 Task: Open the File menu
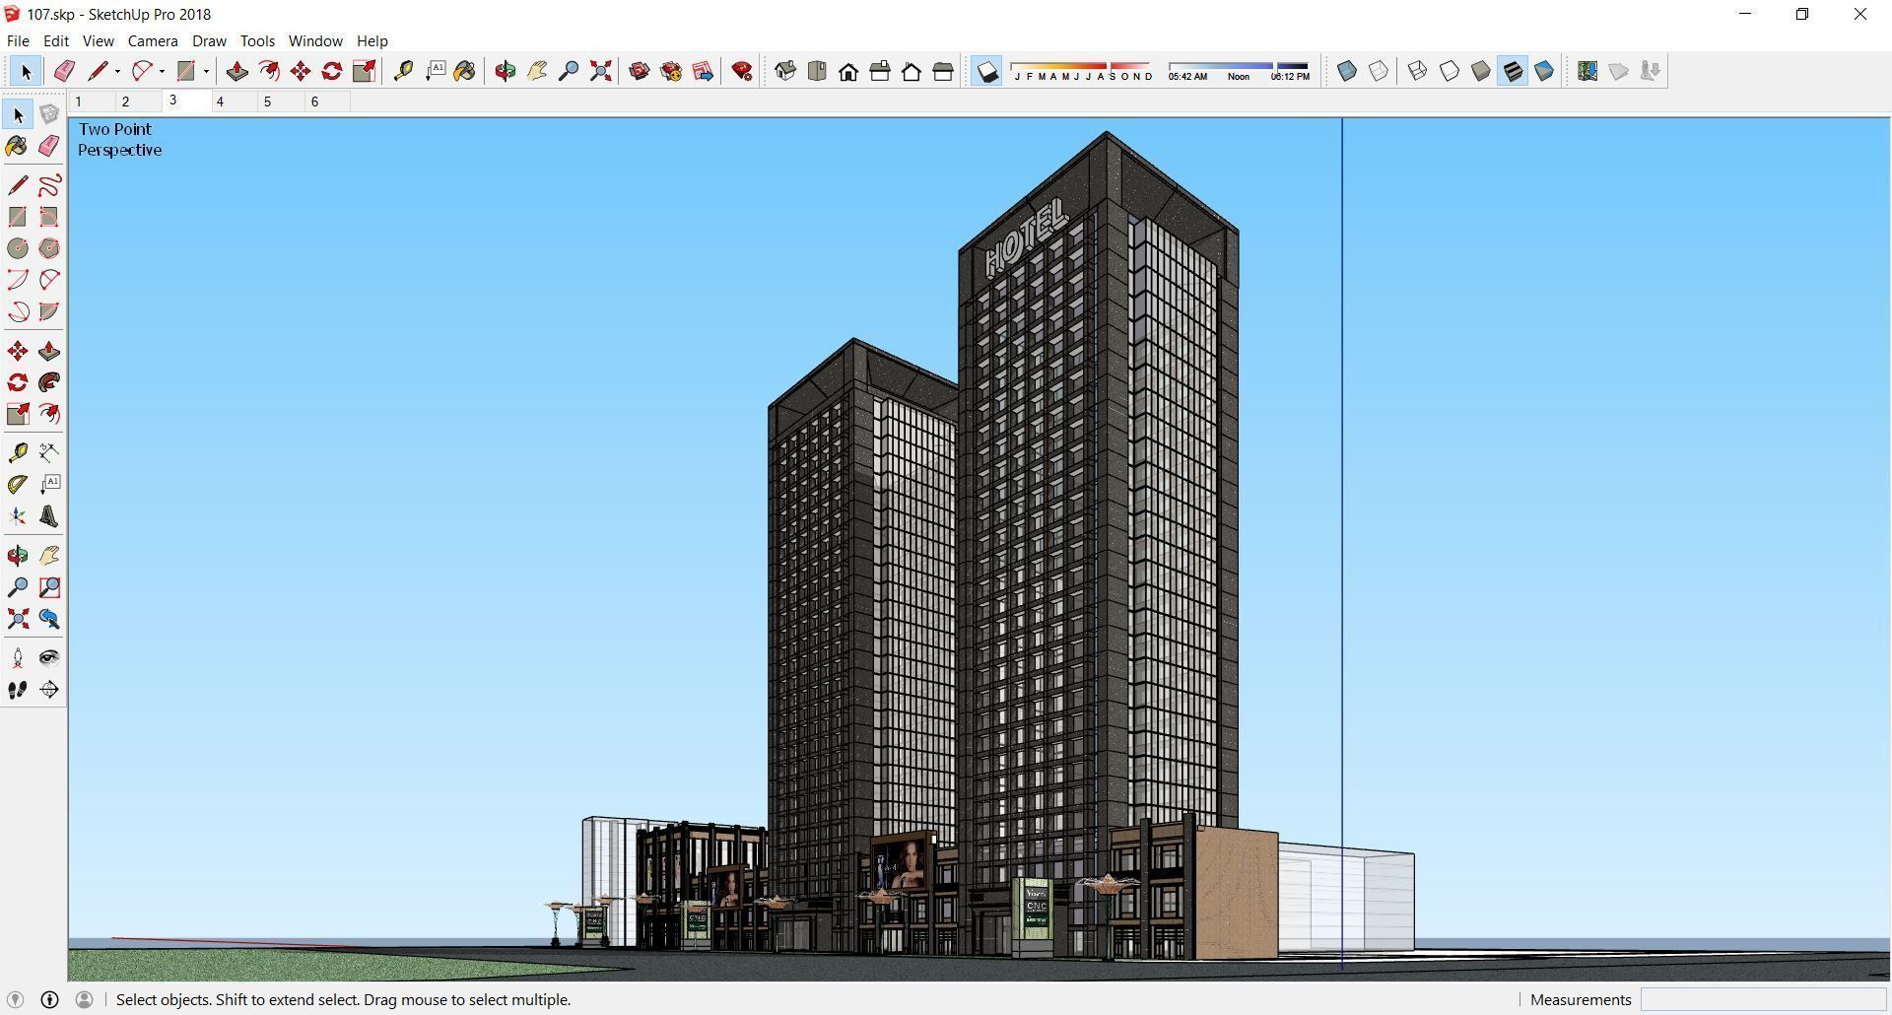pyautogui.click(x=18, y=41)
